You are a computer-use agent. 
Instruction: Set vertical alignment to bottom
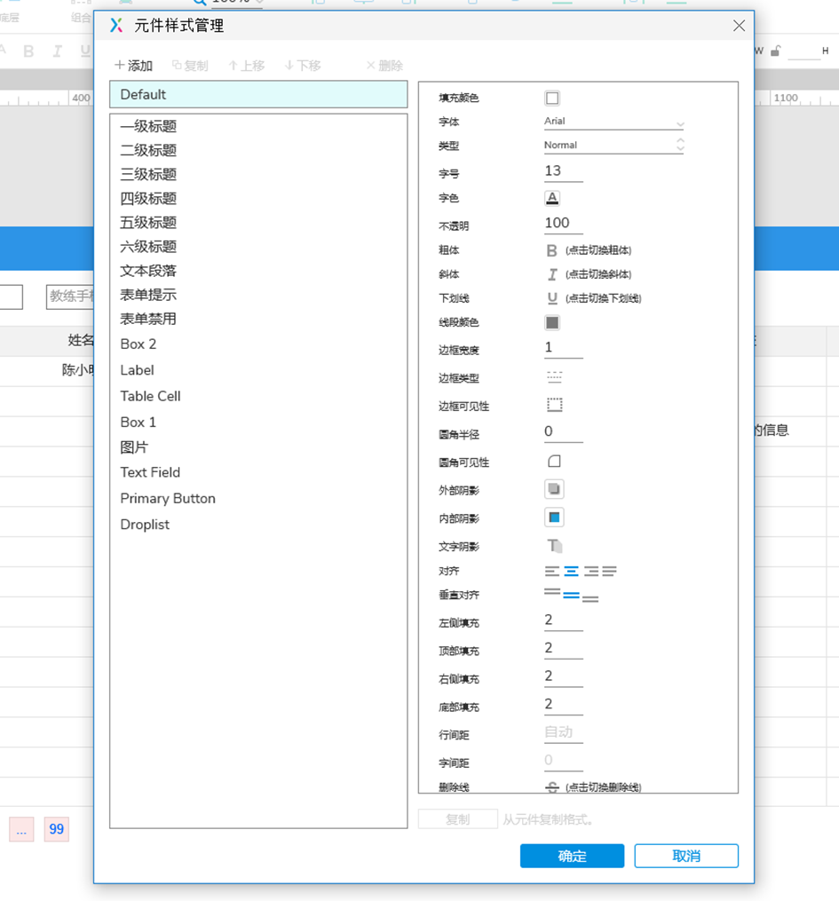click(590, 599)
